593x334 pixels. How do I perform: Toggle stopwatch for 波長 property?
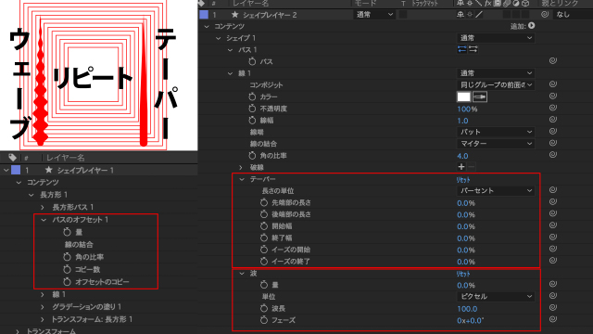pos(264,308)
